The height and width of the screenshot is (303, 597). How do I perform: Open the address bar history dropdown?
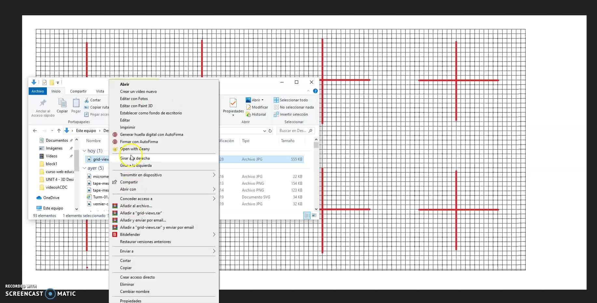pyautogui.click(x=264, y=131)
